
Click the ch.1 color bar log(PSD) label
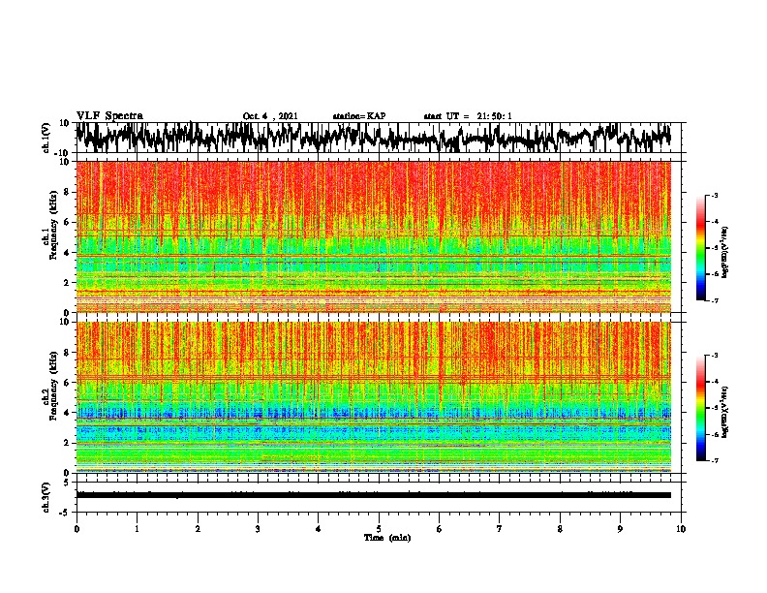click(725, 252)
